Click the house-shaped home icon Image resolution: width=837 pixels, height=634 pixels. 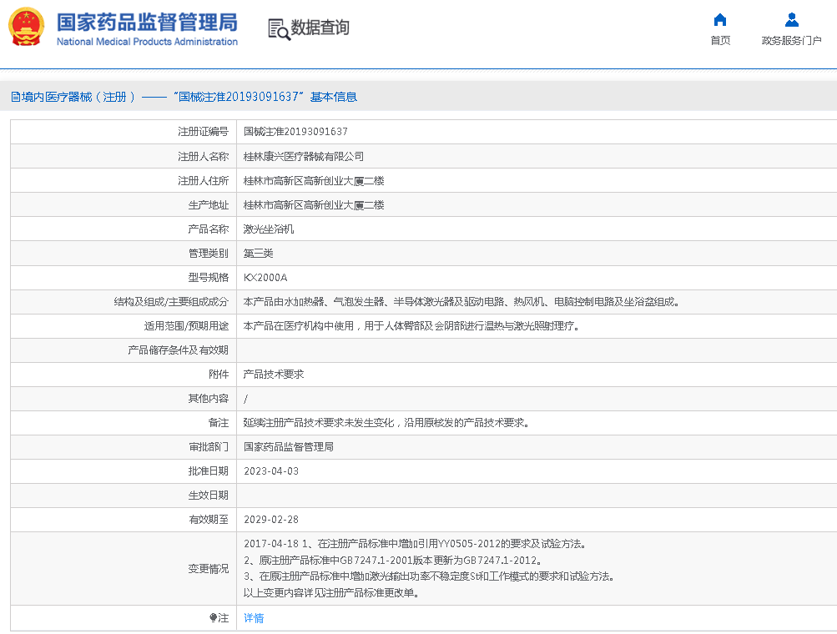(x=719, y=20)
